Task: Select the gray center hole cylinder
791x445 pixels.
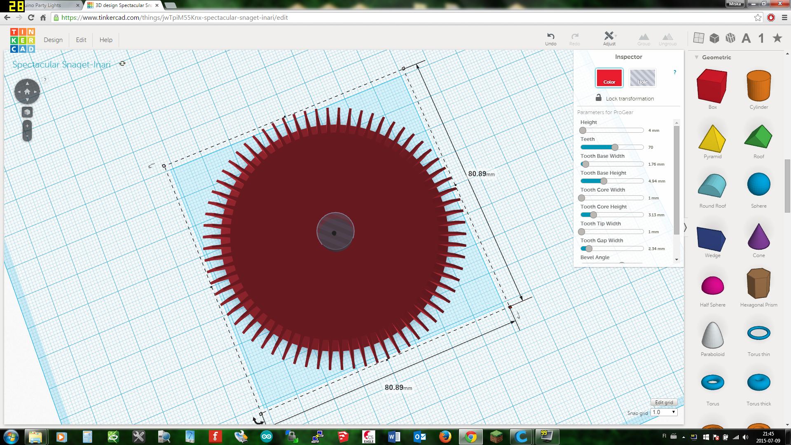Action: (x=335, y=232)
